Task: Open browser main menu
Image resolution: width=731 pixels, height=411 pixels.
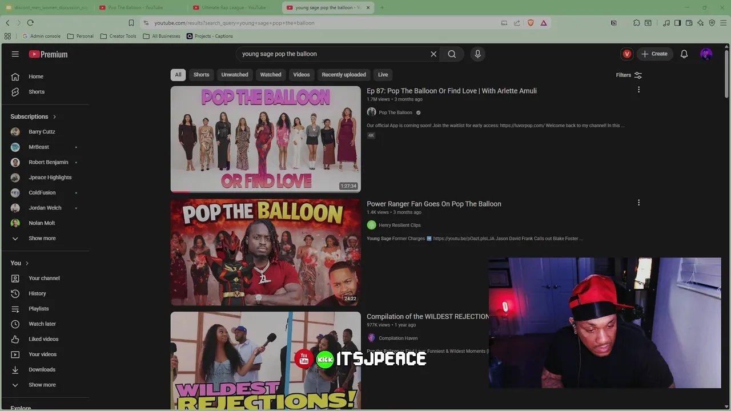Action: point(724,23)
